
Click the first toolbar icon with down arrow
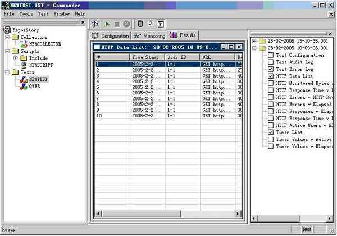click(x=95, y=24)
